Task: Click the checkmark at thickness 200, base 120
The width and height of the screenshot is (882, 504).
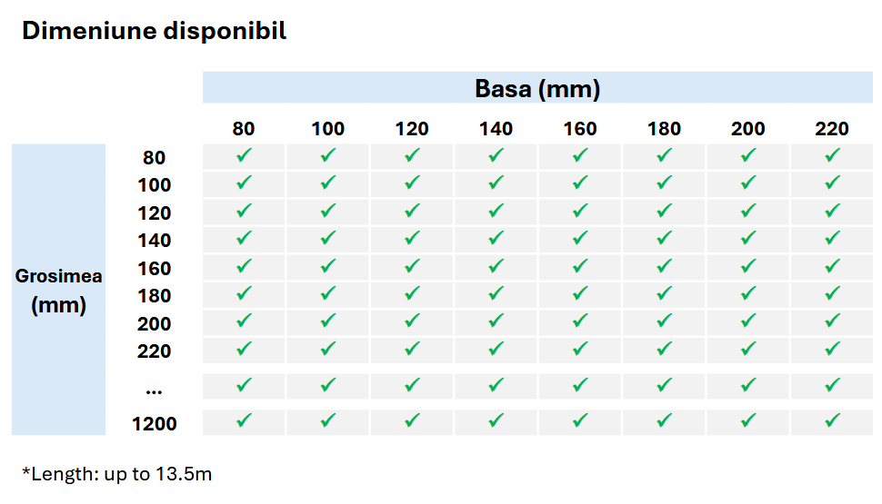Action: [x=412, y=322]
